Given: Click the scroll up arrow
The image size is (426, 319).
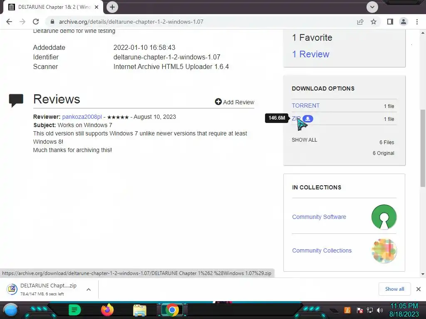Looking at the screenshot, I should (423, 33).
